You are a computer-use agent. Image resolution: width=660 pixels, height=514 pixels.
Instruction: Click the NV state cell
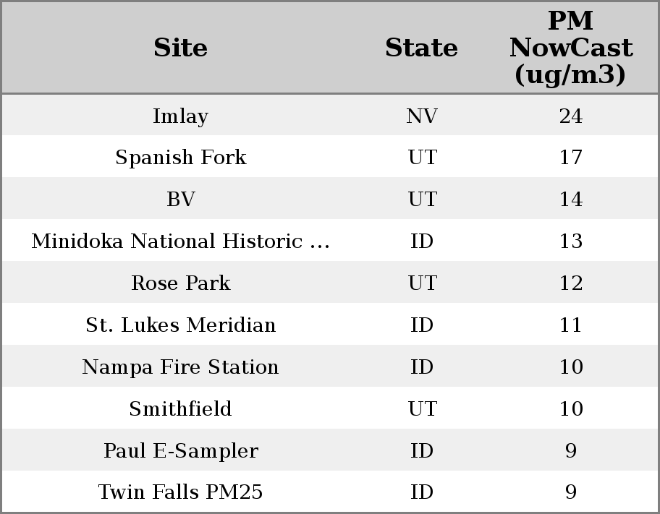pos(421,116)
